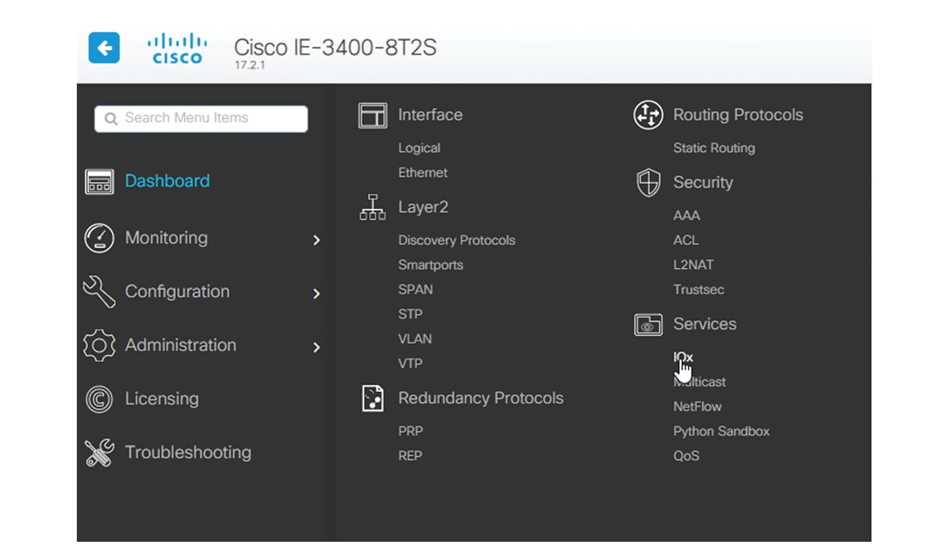This screenshot has height=560, width=948.
Task: Click the Interface section heading
Action: click(431, 115)
